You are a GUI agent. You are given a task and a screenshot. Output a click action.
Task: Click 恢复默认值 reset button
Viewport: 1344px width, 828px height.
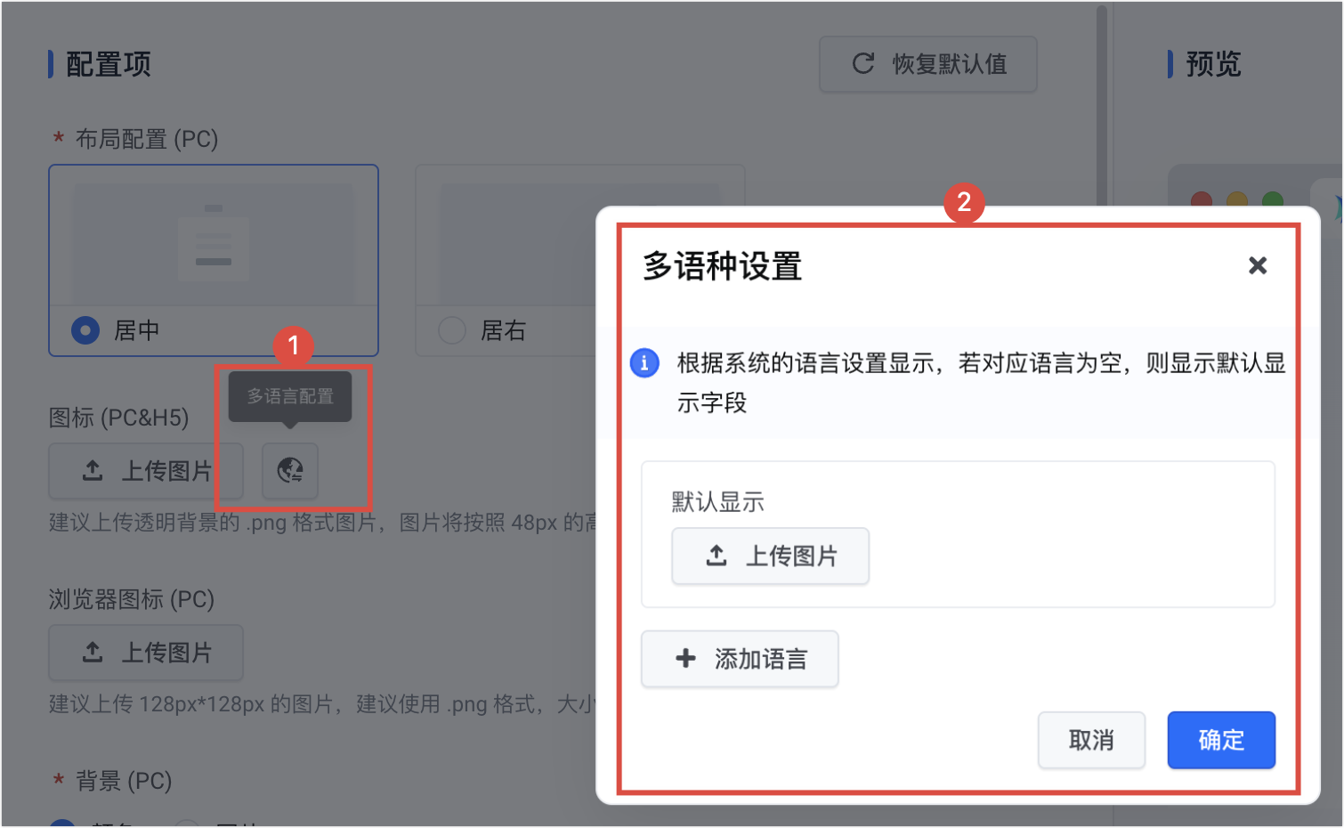click(928, 64)
